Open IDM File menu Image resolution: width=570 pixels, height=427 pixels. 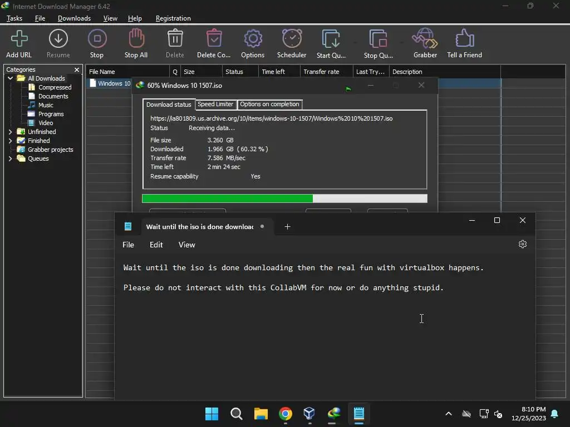pyautogui.click(x=40, y=18)
